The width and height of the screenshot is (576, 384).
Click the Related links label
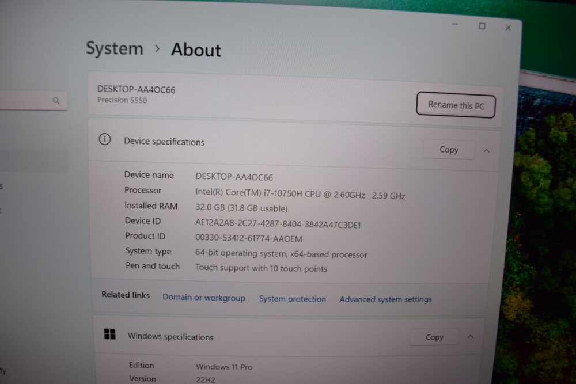coord(126,295)
